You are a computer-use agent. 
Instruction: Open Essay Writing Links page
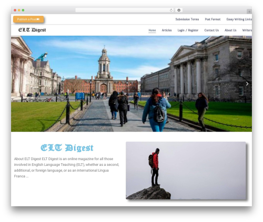point(239,19)
